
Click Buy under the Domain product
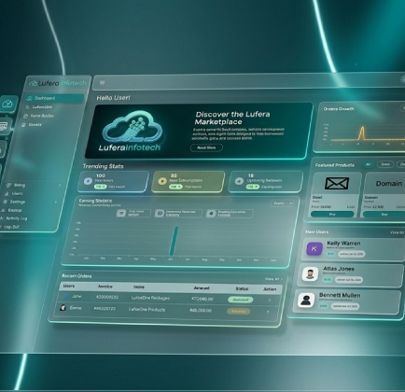[x=384, y=214]
